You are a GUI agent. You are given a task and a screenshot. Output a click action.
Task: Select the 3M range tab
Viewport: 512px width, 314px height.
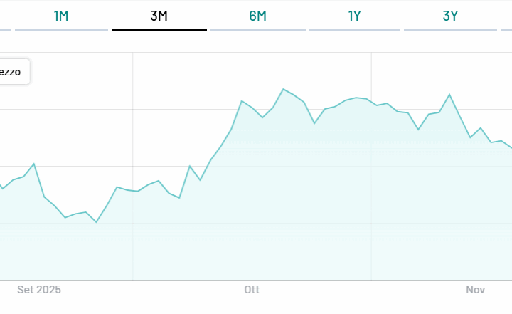click(x=159, y=16)
